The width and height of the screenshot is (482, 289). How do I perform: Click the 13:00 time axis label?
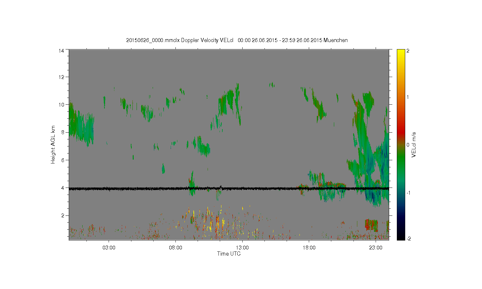pyautogui.click(x=242, y=248)
